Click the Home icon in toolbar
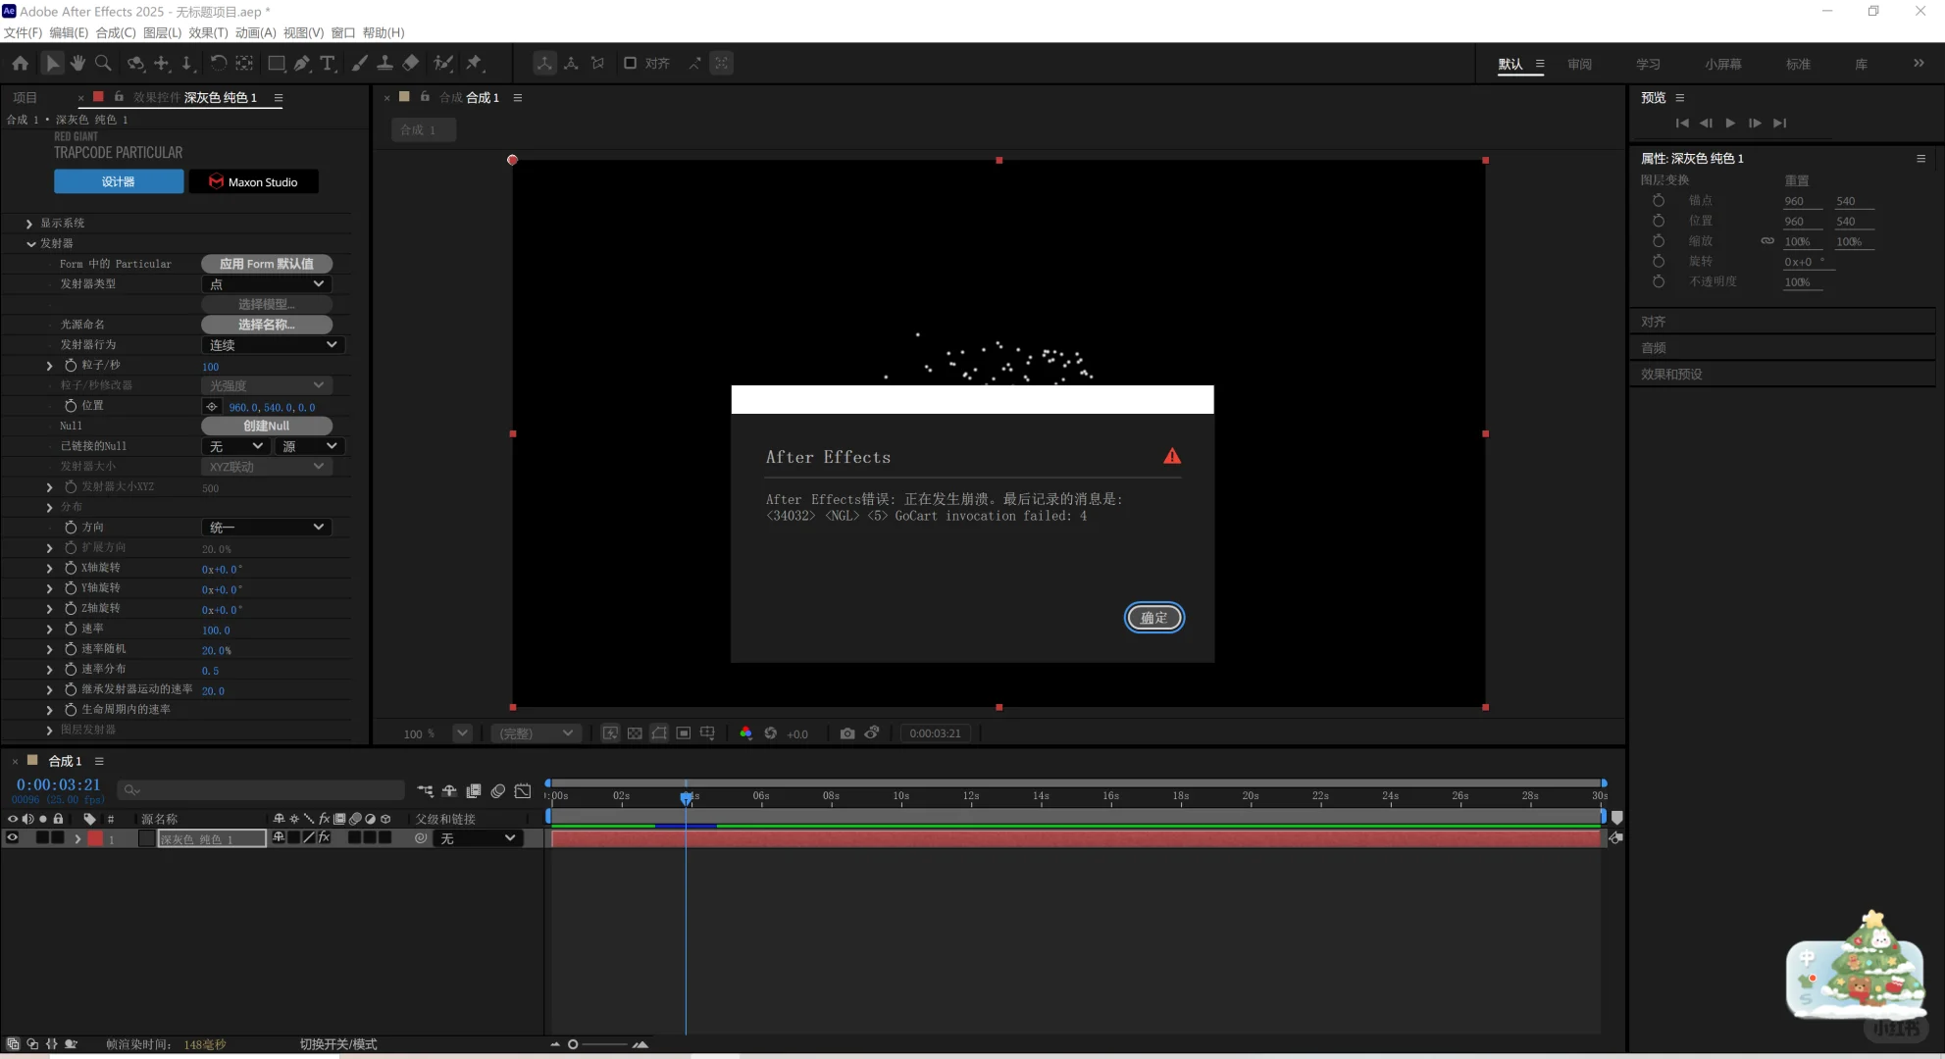This screenshot has width=1945, height=1059. point(21,63)
